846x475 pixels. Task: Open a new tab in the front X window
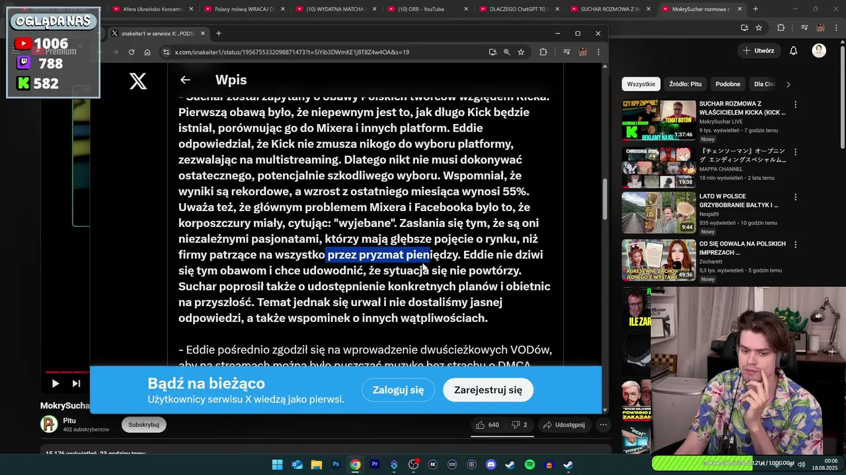pos(218,33)
